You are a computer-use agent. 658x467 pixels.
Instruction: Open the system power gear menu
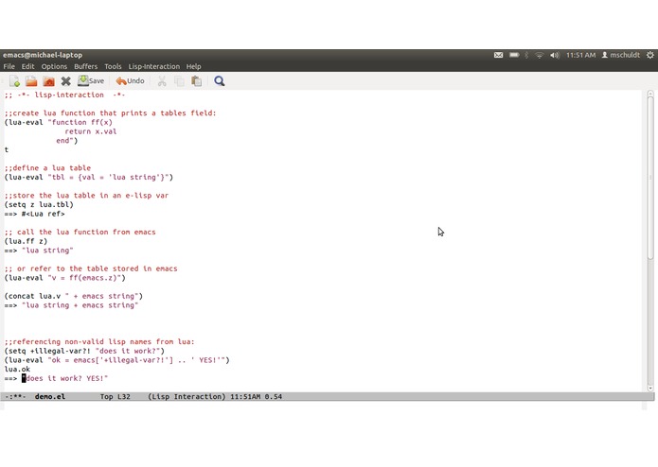[650, 55]
